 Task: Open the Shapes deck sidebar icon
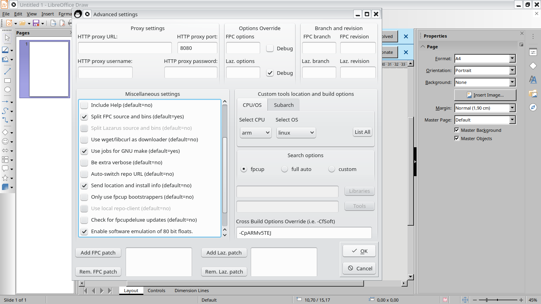click(533, 66)
